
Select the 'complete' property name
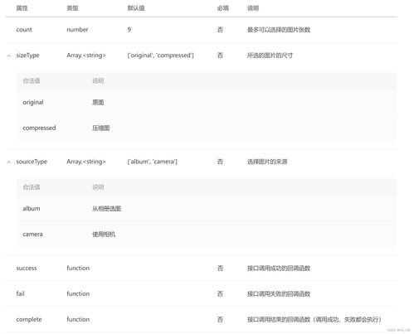tap(29, 319)
